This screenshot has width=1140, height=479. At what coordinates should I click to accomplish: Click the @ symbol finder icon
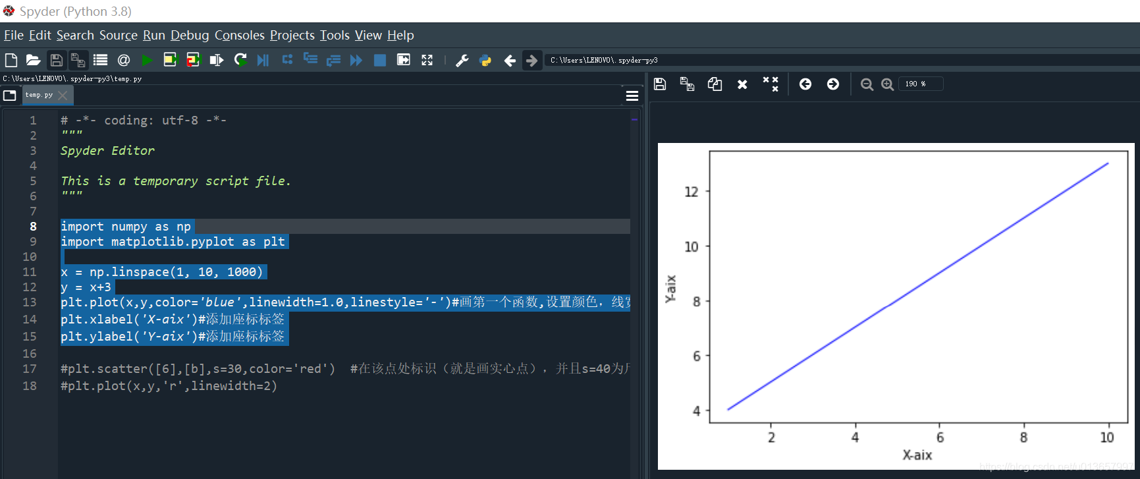coord(123,60)
